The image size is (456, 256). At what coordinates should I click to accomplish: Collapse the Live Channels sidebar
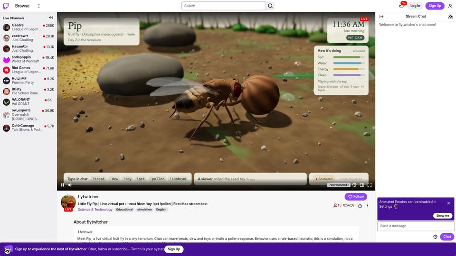coord(51,18)
